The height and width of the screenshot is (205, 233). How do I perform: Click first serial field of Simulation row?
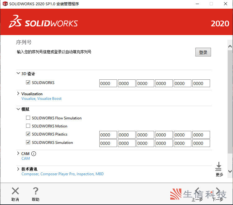(108, 143)
